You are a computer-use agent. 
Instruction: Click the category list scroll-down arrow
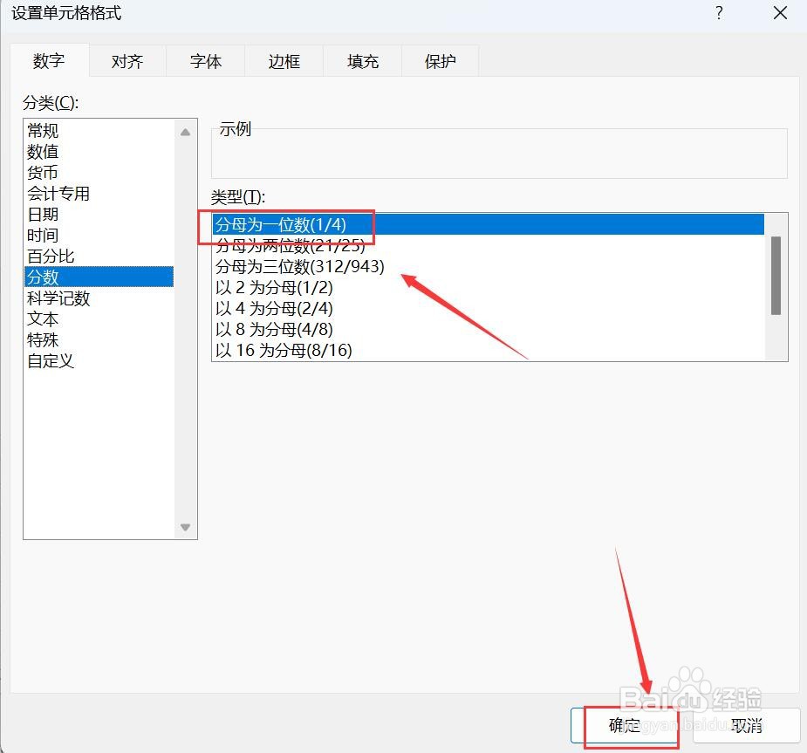coord(186,527)
